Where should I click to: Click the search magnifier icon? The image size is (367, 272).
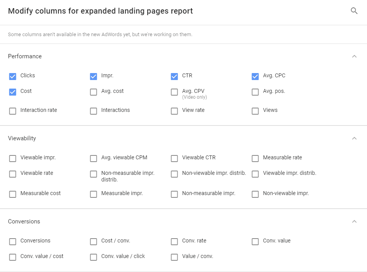click(x=354, y=11)
